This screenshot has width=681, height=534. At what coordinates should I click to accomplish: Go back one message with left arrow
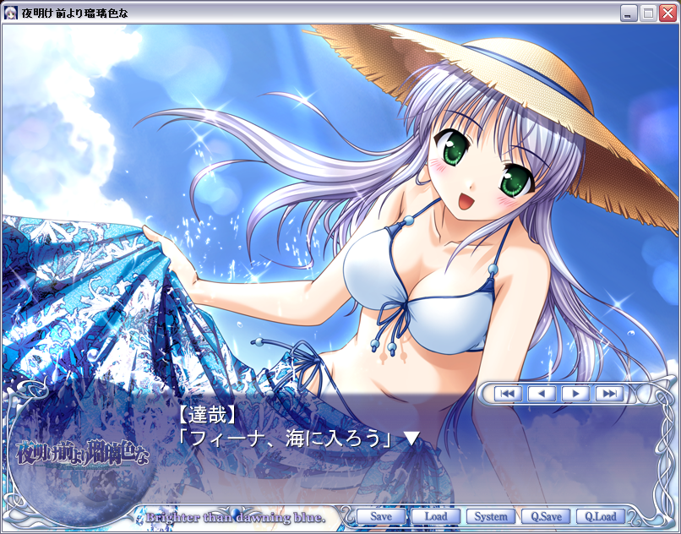[542, 394]
